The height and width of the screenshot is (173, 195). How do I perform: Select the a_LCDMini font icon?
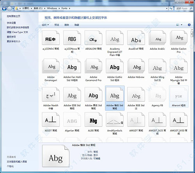(51, 38)
